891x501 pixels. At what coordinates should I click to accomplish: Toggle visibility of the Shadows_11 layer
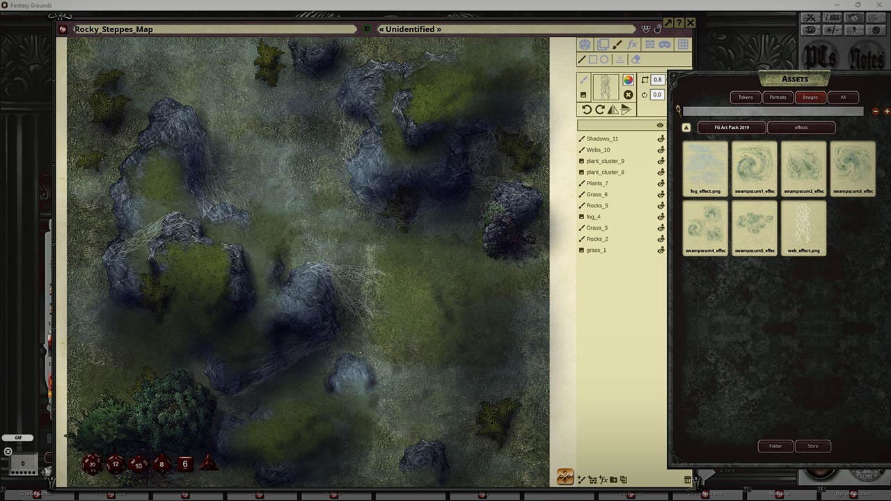(661, 138)
